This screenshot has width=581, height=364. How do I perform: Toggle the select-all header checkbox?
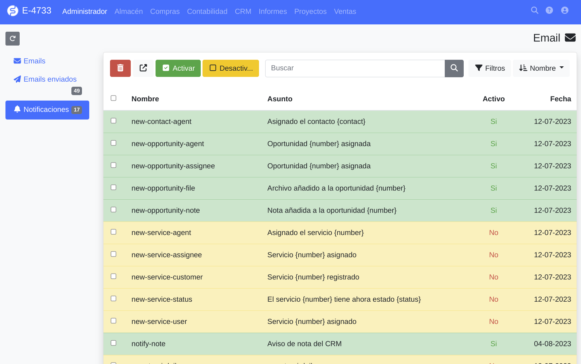pyautogui.click(x=114, y=98)
